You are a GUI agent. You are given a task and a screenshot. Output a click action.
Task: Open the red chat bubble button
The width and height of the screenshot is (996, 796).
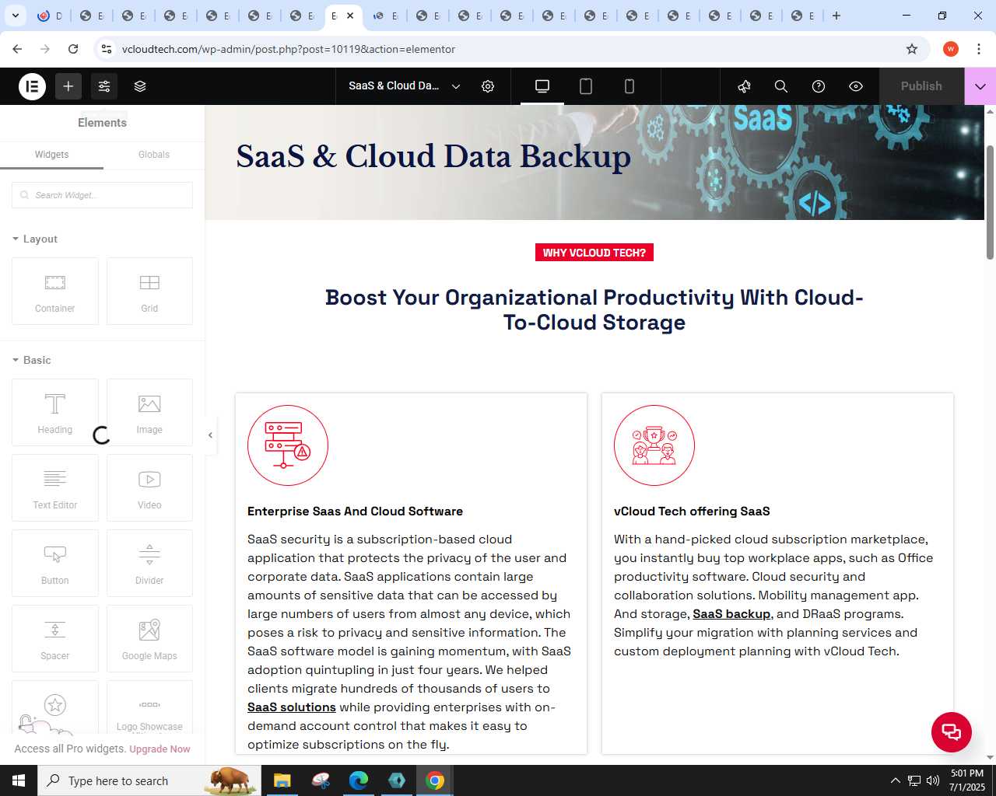(952, 731)
